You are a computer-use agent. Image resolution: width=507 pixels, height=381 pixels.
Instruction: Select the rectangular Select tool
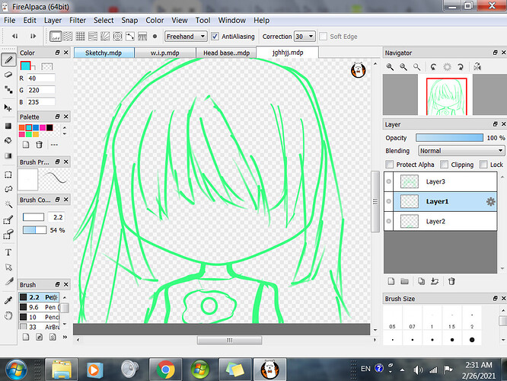click(8, 174)
